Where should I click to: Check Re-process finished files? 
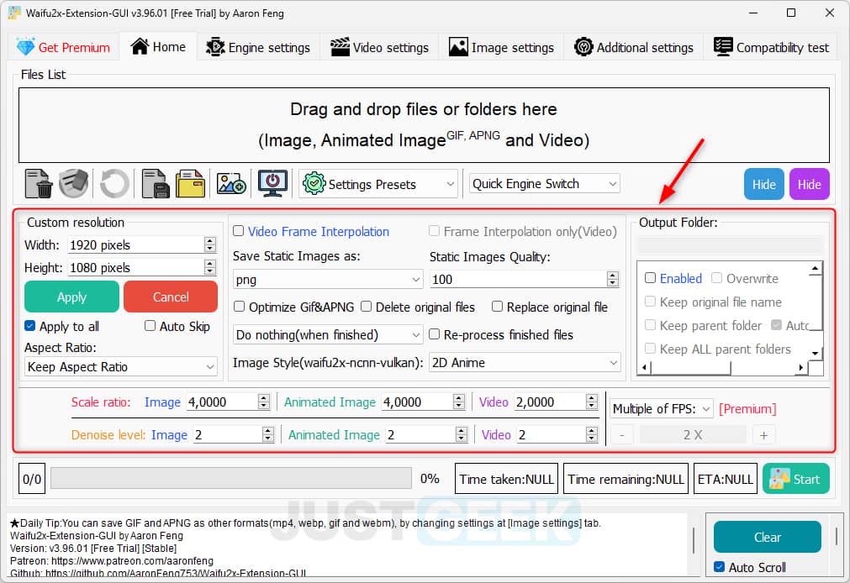pyautogui.click(x=434, y=334)
